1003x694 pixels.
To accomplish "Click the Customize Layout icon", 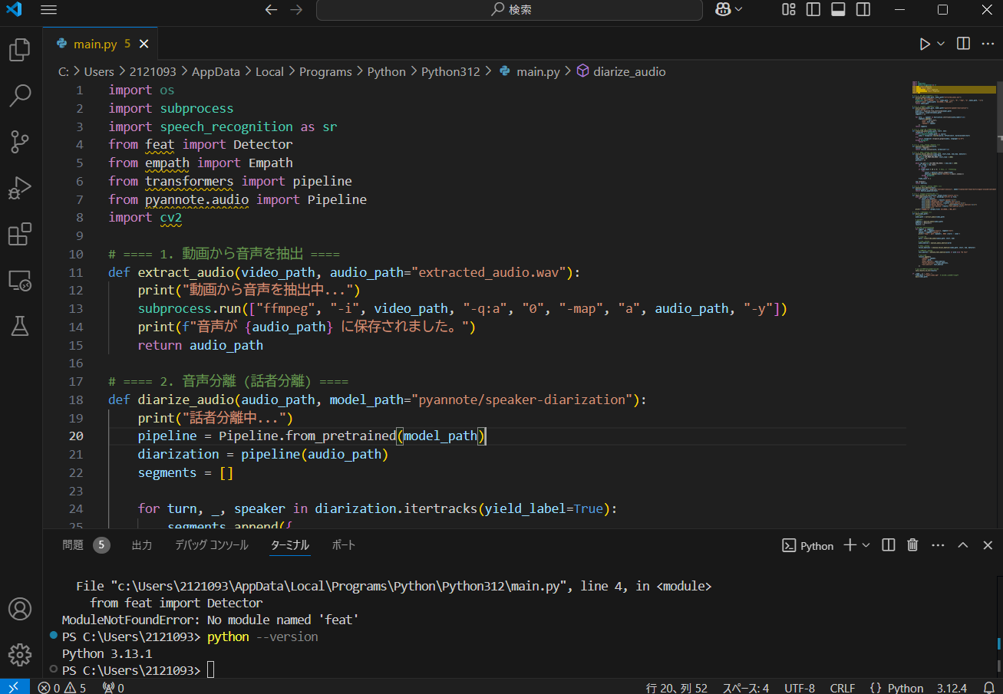I will click(x=788, y=9).
